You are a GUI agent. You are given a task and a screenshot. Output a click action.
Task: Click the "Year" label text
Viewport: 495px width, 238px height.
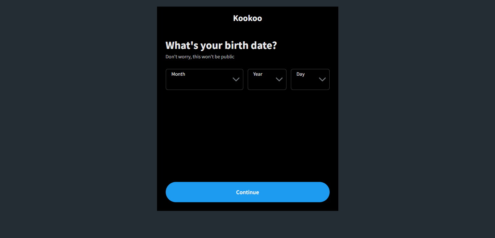coord(257,74)
